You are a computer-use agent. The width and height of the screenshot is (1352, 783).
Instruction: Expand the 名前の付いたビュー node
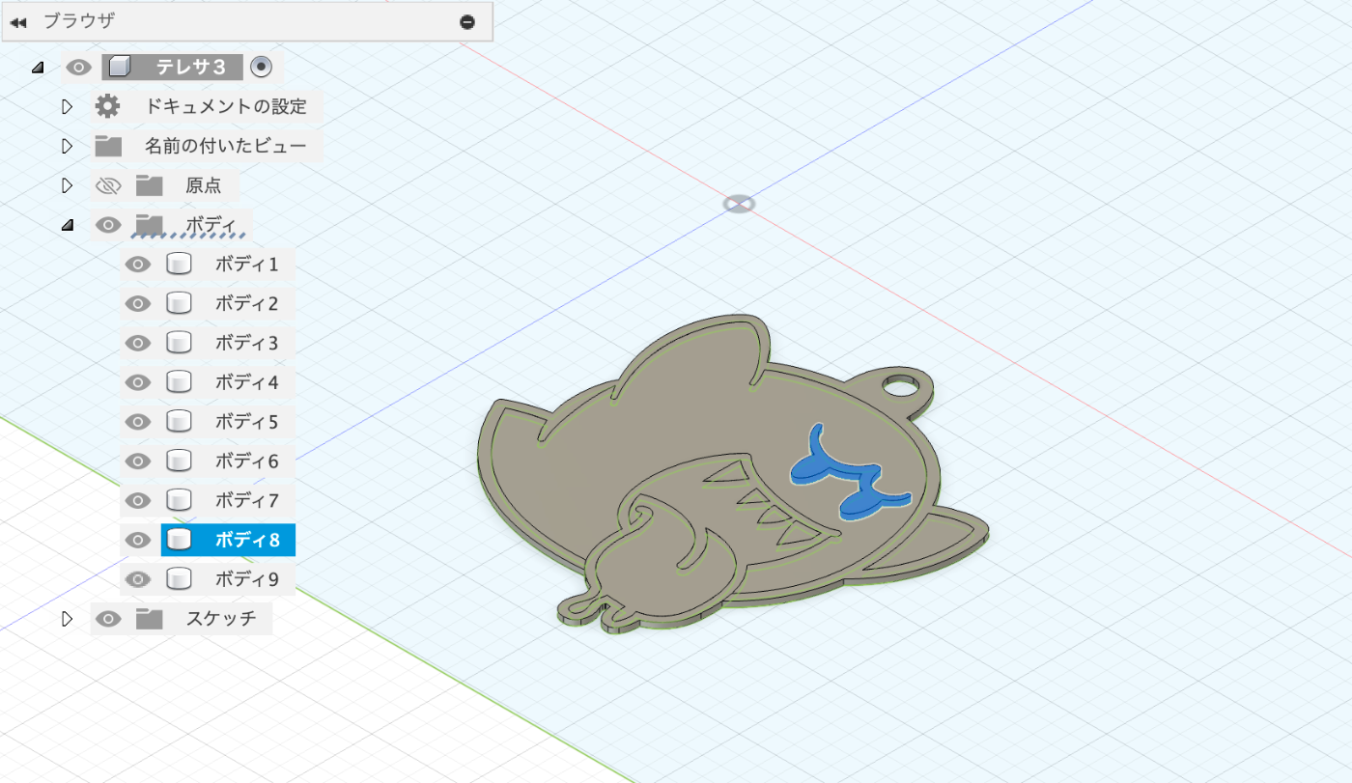pos(67,146)
